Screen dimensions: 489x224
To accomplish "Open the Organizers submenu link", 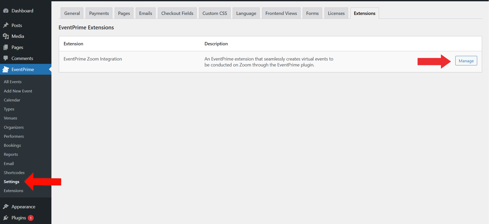I will pos(14,127).
